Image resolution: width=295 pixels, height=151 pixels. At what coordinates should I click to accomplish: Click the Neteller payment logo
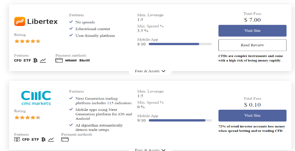coord(71,60)
